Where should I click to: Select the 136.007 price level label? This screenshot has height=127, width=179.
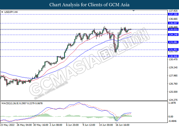coord(173,23)
